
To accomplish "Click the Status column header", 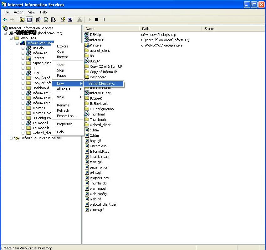I will pos(233,29).
